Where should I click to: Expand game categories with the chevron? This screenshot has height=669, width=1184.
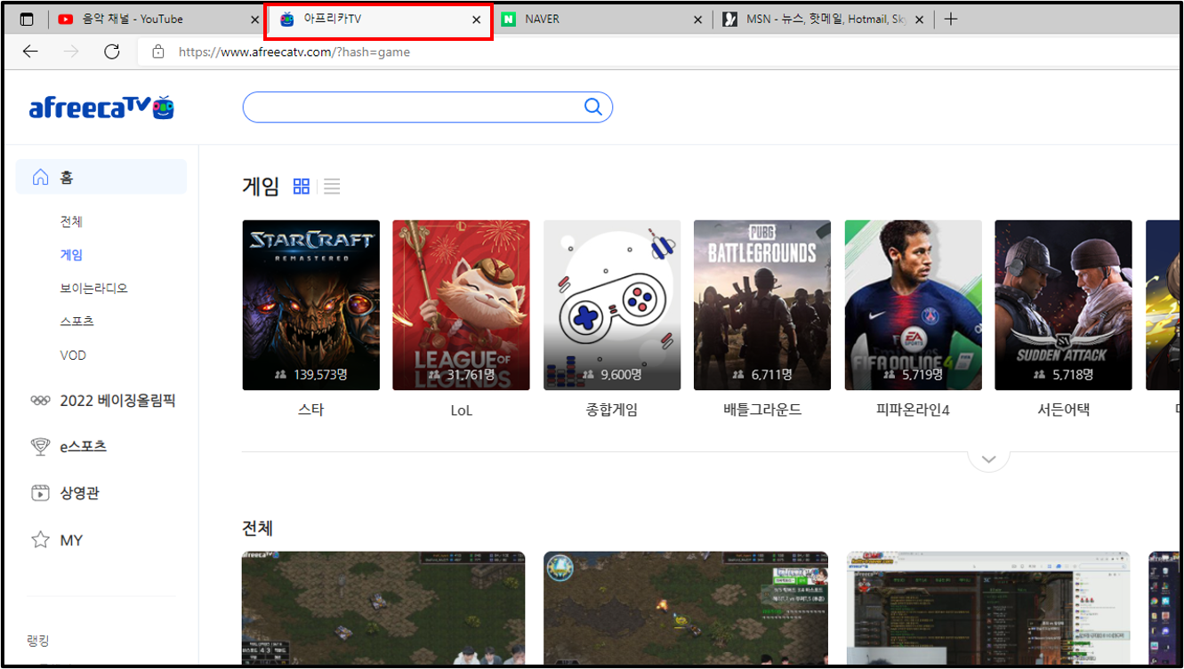pyautogui.click(x=988, y=459)
